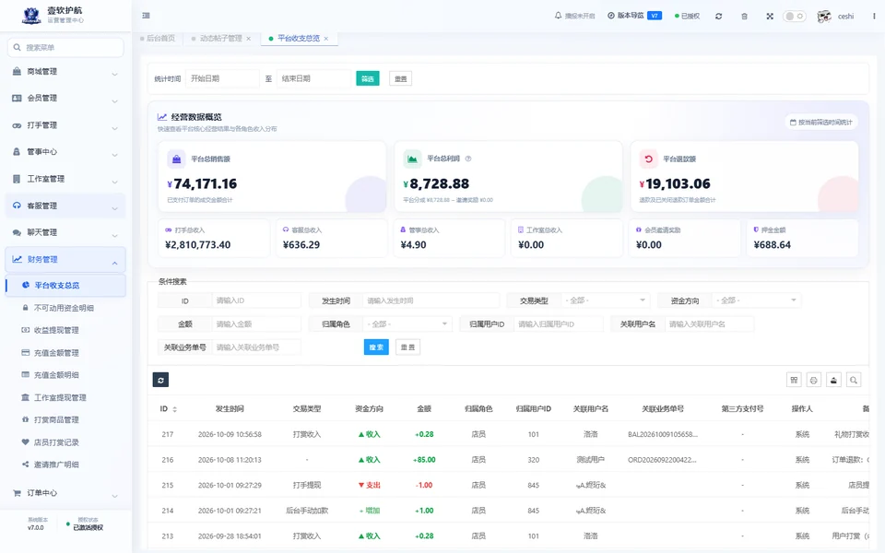Click the 开始日期 date field
The image size is (885, 553).
222,79
